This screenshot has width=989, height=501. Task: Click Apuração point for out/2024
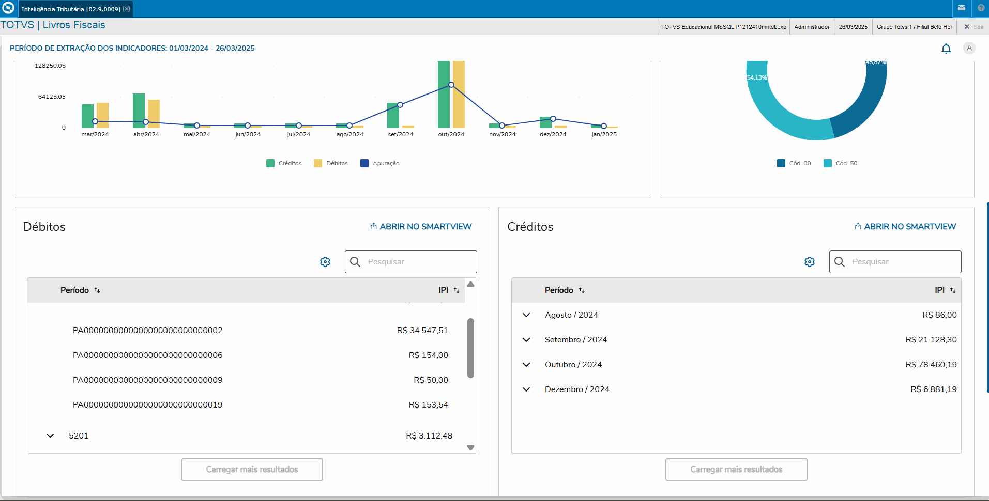[451, 85]
